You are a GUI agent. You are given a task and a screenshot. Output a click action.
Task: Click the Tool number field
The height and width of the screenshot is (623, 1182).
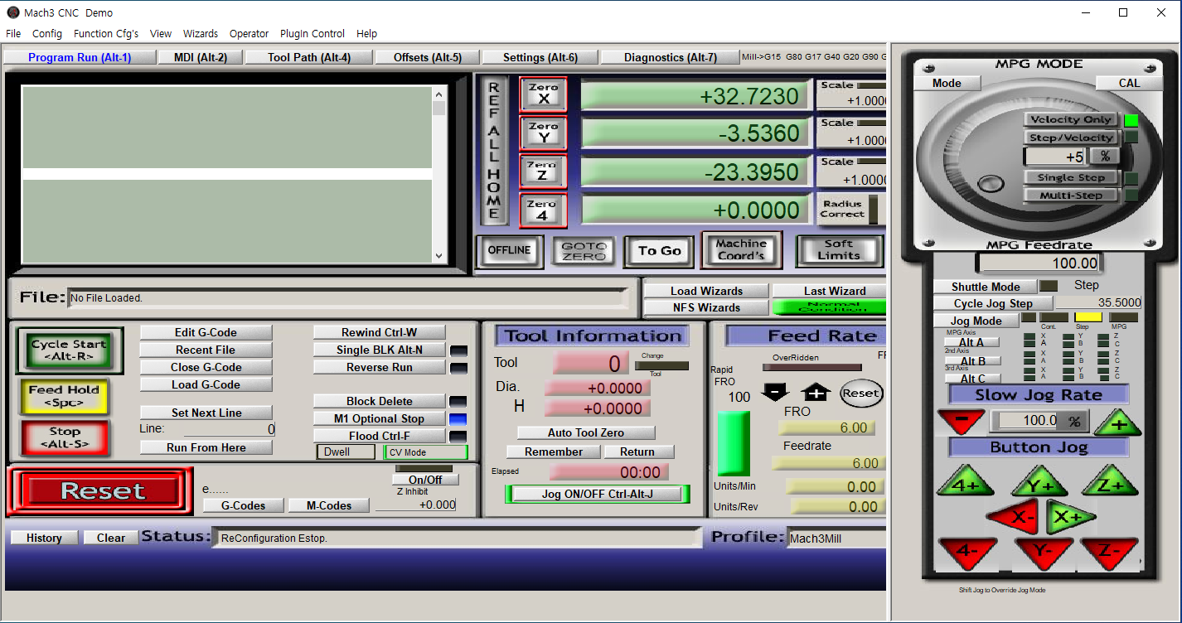click(x=592, y=363)
